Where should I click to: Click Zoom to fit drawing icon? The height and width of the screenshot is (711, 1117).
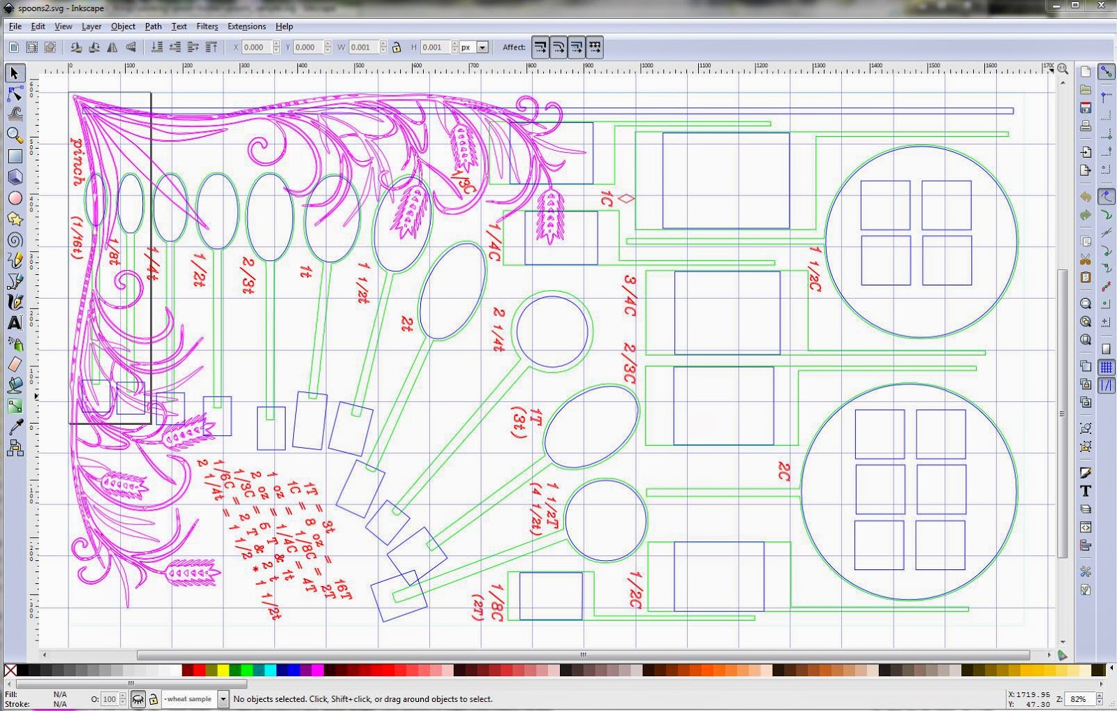point(1086,322)
